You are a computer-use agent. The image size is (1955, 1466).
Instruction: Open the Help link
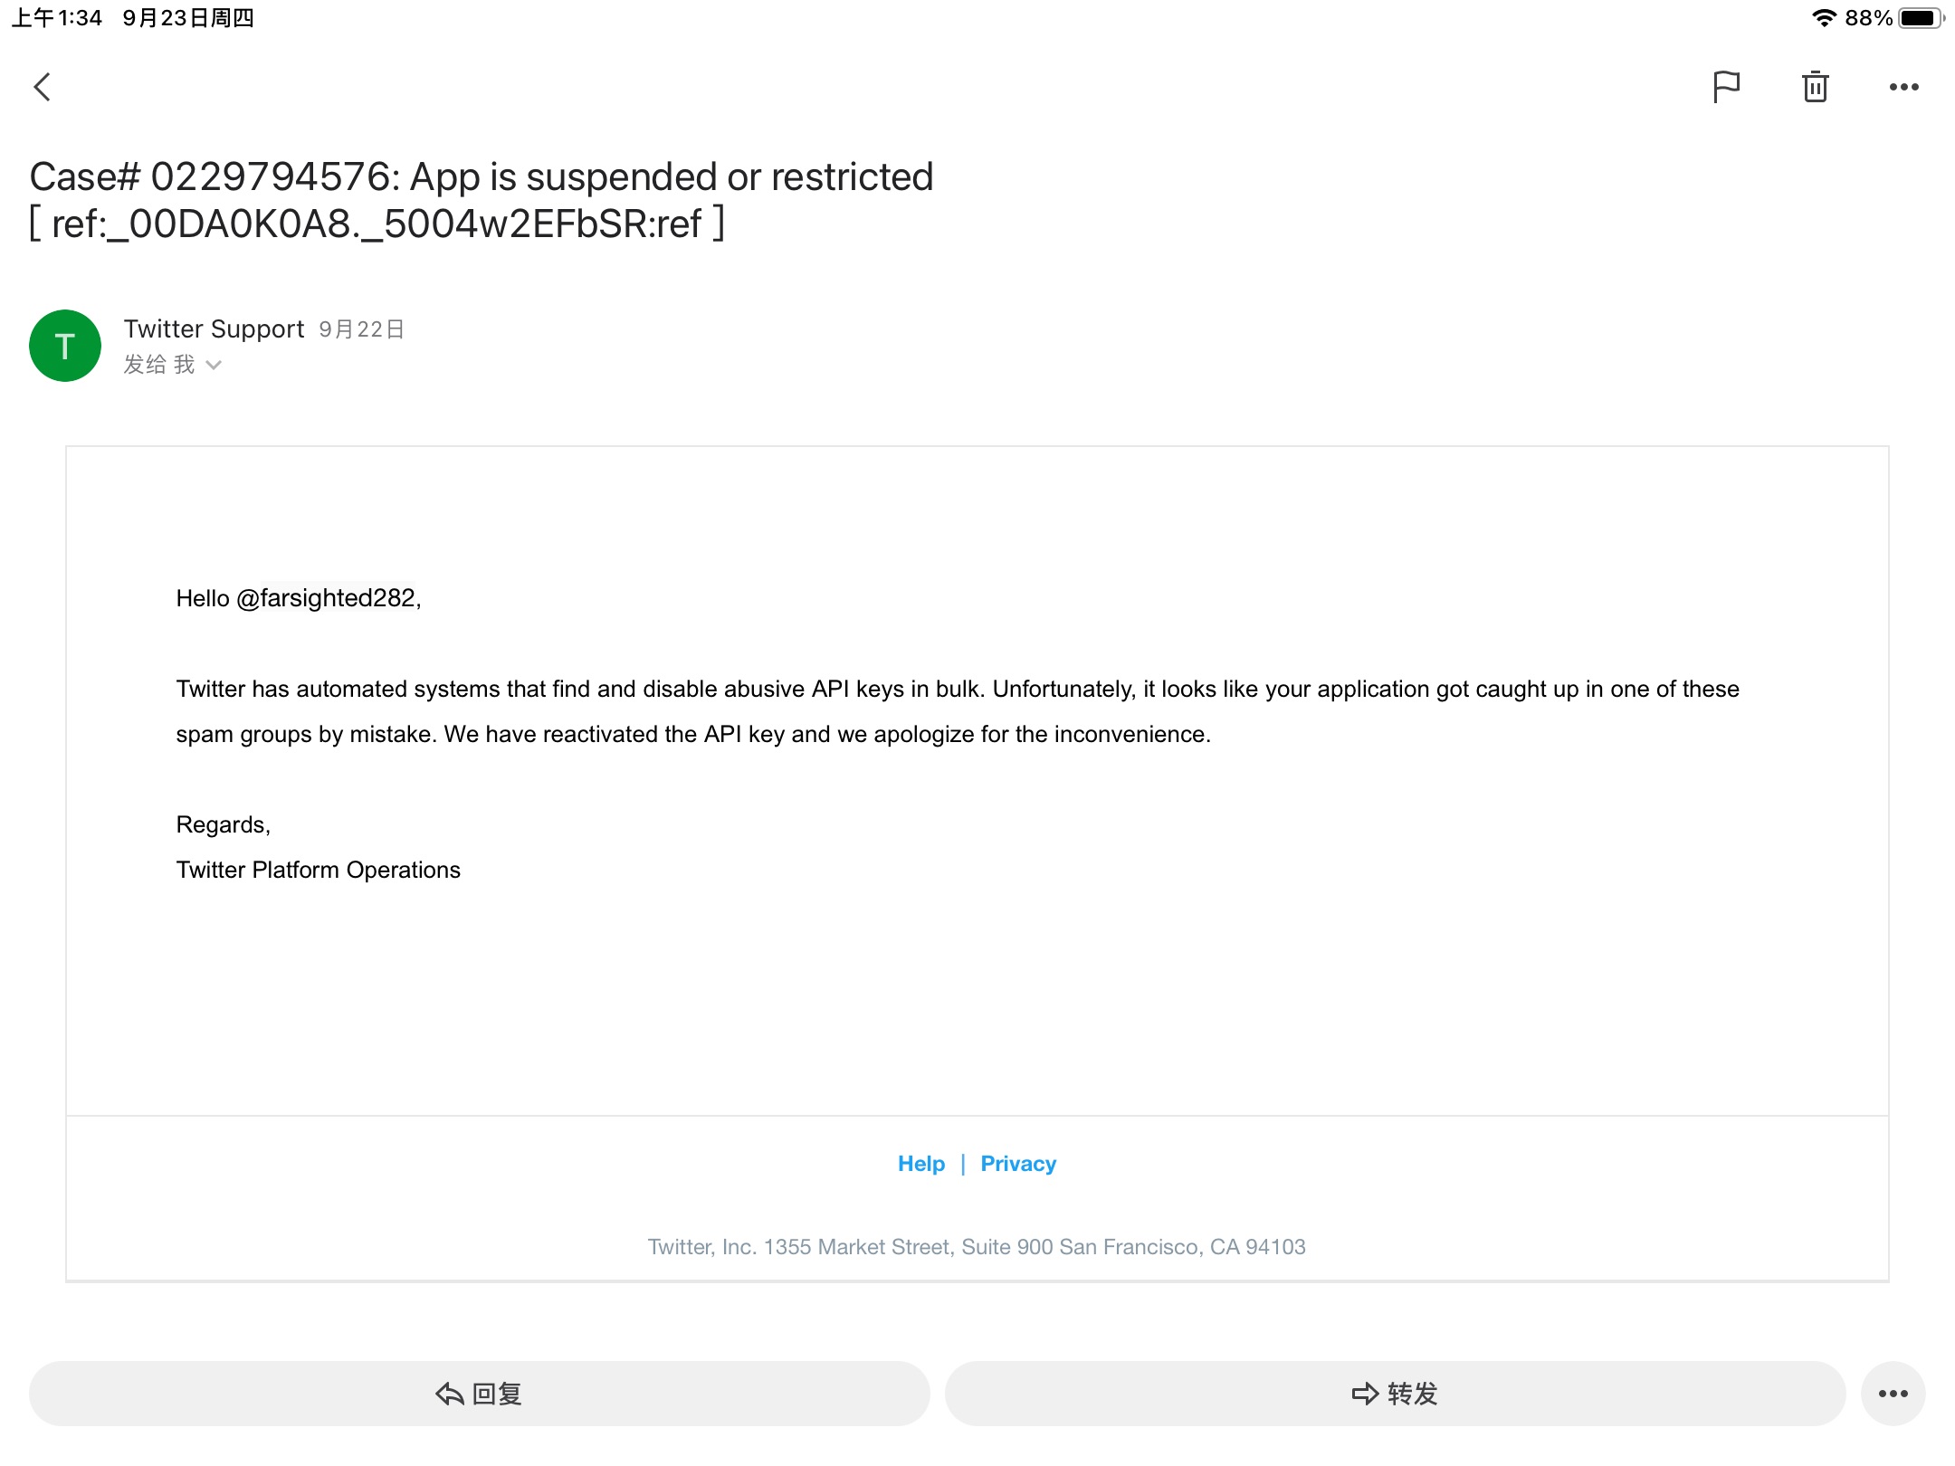[x=920, y=1164]
